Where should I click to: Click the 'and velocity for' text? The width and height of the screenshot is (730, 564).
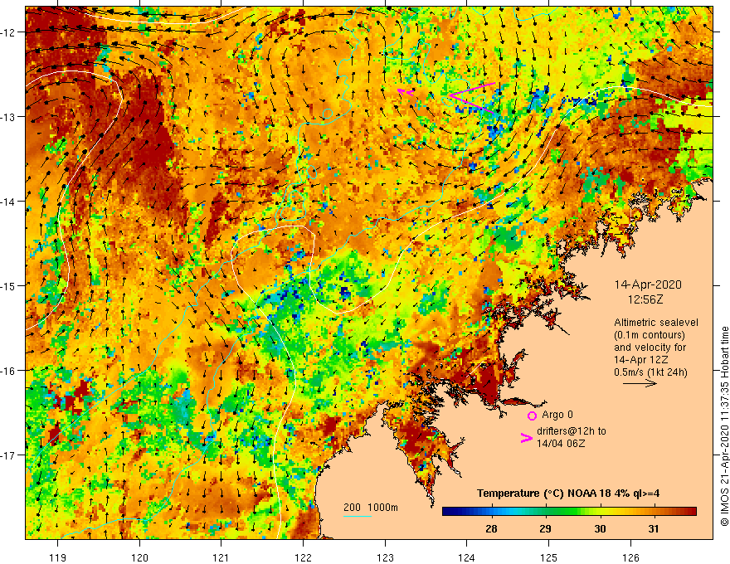(650, 348)
